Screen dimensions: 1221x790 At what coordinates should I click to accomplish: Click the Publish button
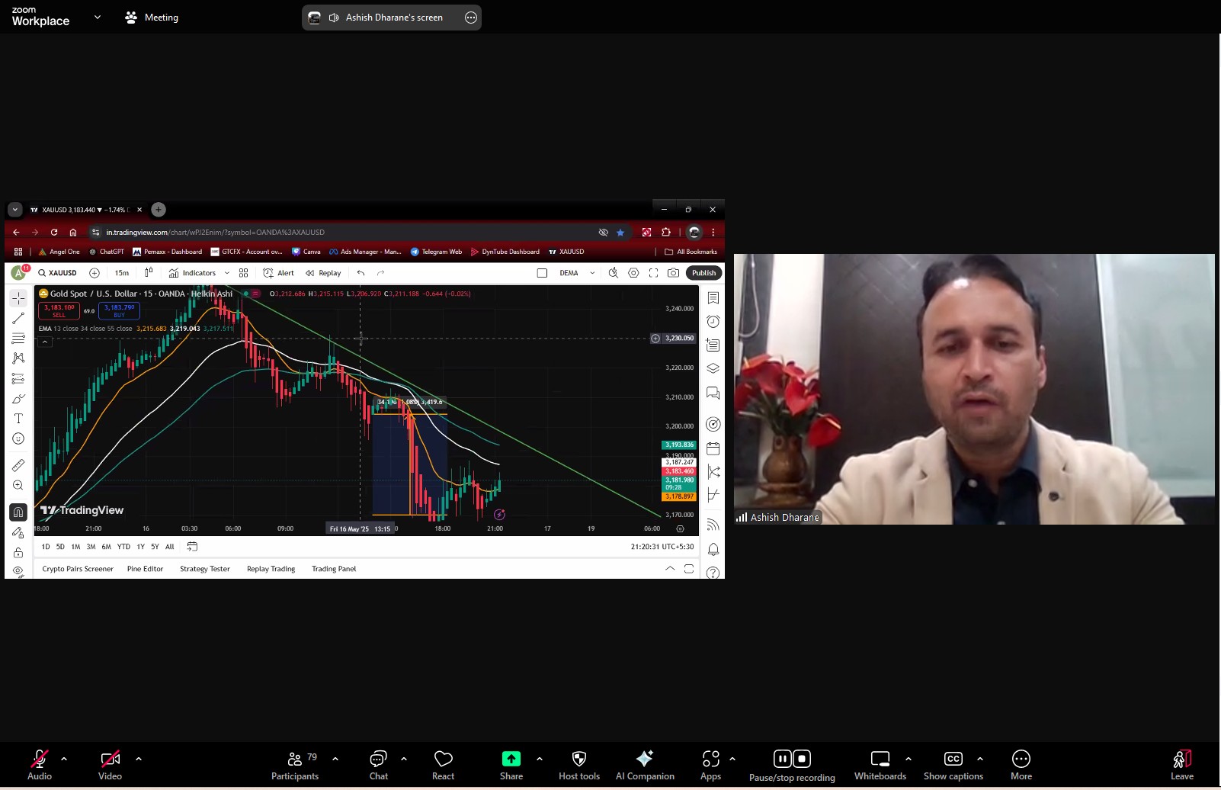pos(703,273)
